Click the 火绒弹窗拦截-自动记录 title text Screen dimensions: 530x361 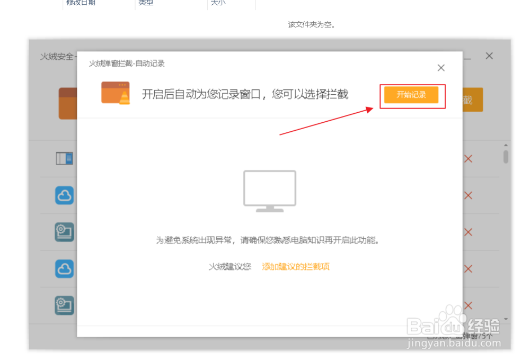coord(127,64)
